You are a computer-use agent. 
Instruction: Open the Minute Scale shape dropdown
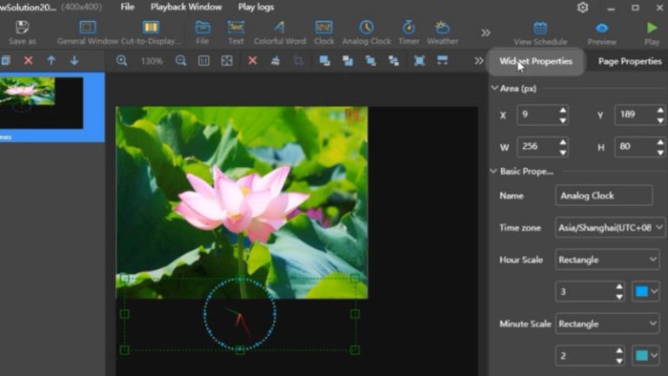point(607,324)
